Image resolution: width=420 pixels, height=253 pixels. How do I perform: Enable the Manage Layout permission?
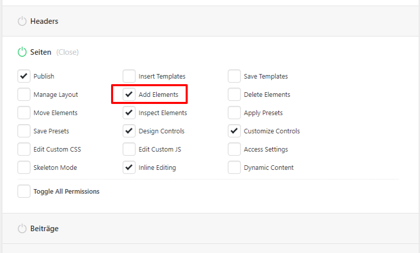(x=24, y=94)
